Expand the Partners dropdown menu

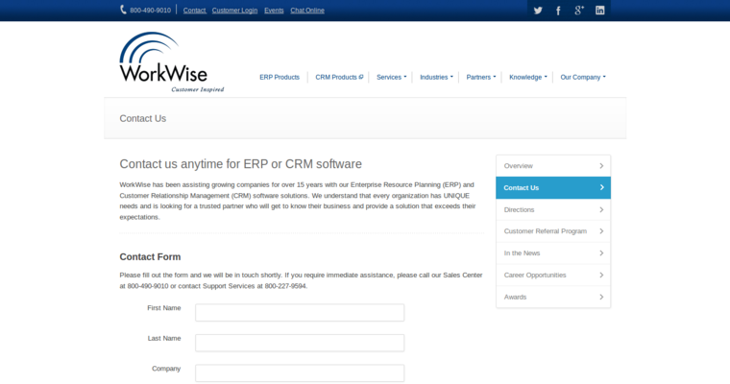[481, 77]
